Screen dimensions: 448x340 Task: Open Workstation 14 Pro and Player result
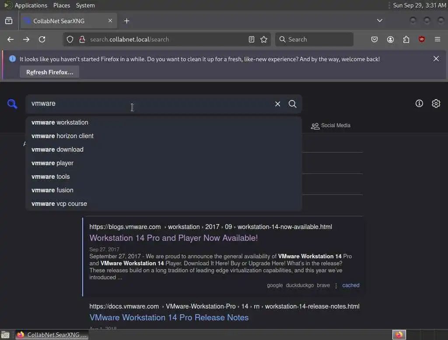(x=173, y=238)
